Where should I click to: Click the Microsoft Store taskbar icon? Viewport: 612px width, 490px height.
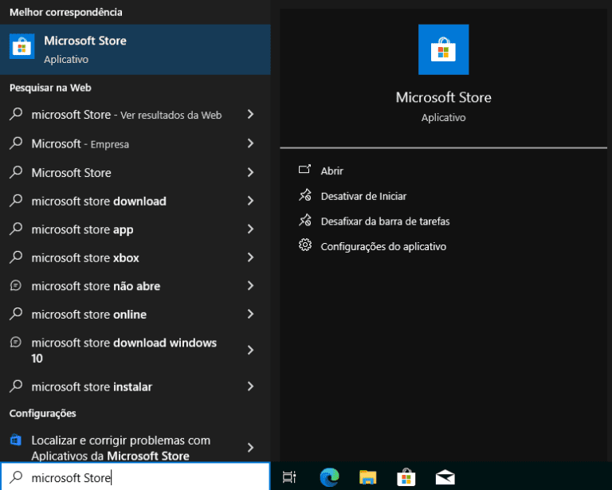(x=406, y=477)
